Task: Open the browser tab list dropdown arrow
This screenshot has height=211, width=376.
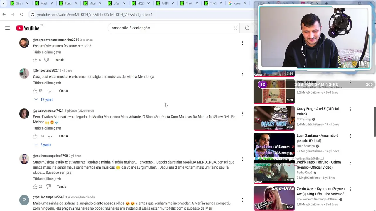Action: pyautogui.click(x=4, y=4)
